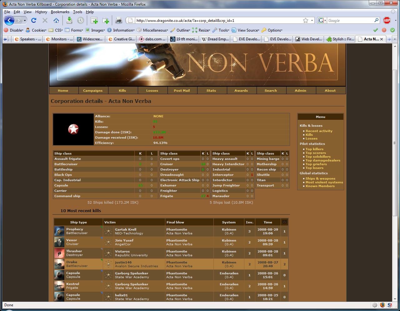Open the Downloads window icon
Screen dimensions: 400x311
coord(69,21)
